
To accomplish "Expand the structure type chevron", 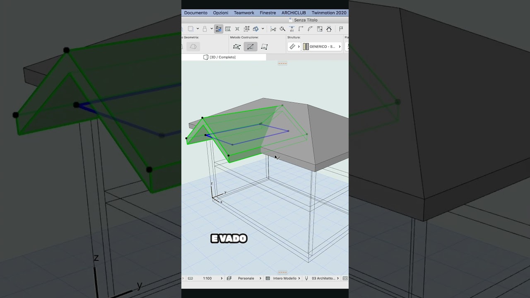I will pyautogui.click(x=299, y=47).
